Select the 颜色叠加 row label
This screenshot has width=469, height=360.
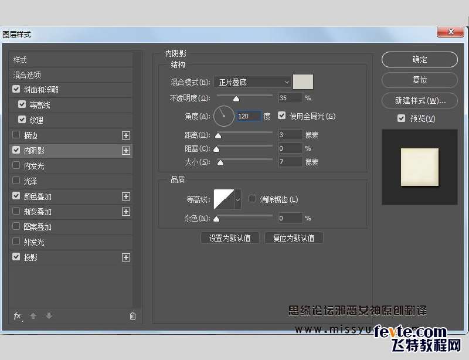click(38, 196)
